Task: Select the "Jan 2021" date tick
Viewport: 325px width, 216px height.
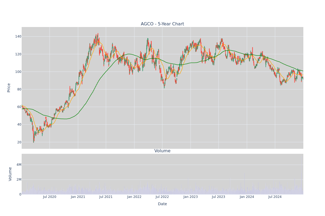Action: point(78,197)
